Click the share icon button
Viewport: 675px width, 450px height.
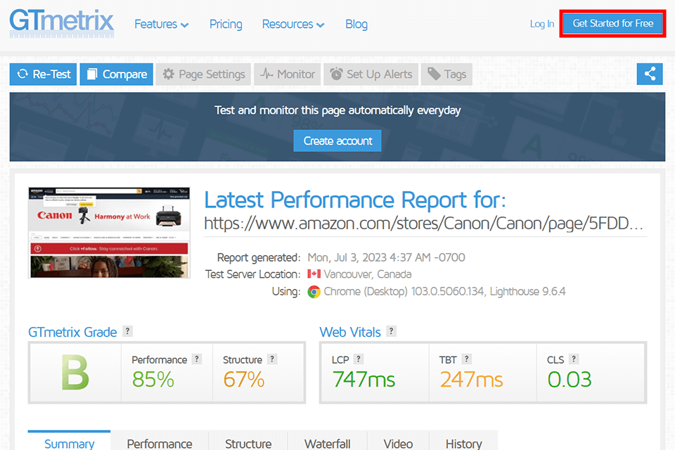[x=650, y=74]
